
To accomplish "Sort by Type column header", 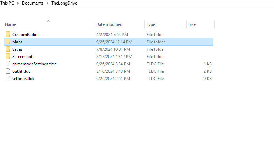I will tap(151, 24).
